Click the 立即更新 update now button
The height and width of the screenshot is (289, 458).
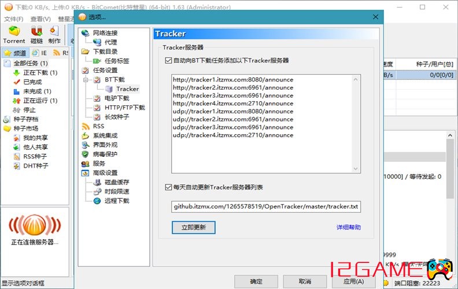click(194, 227)
